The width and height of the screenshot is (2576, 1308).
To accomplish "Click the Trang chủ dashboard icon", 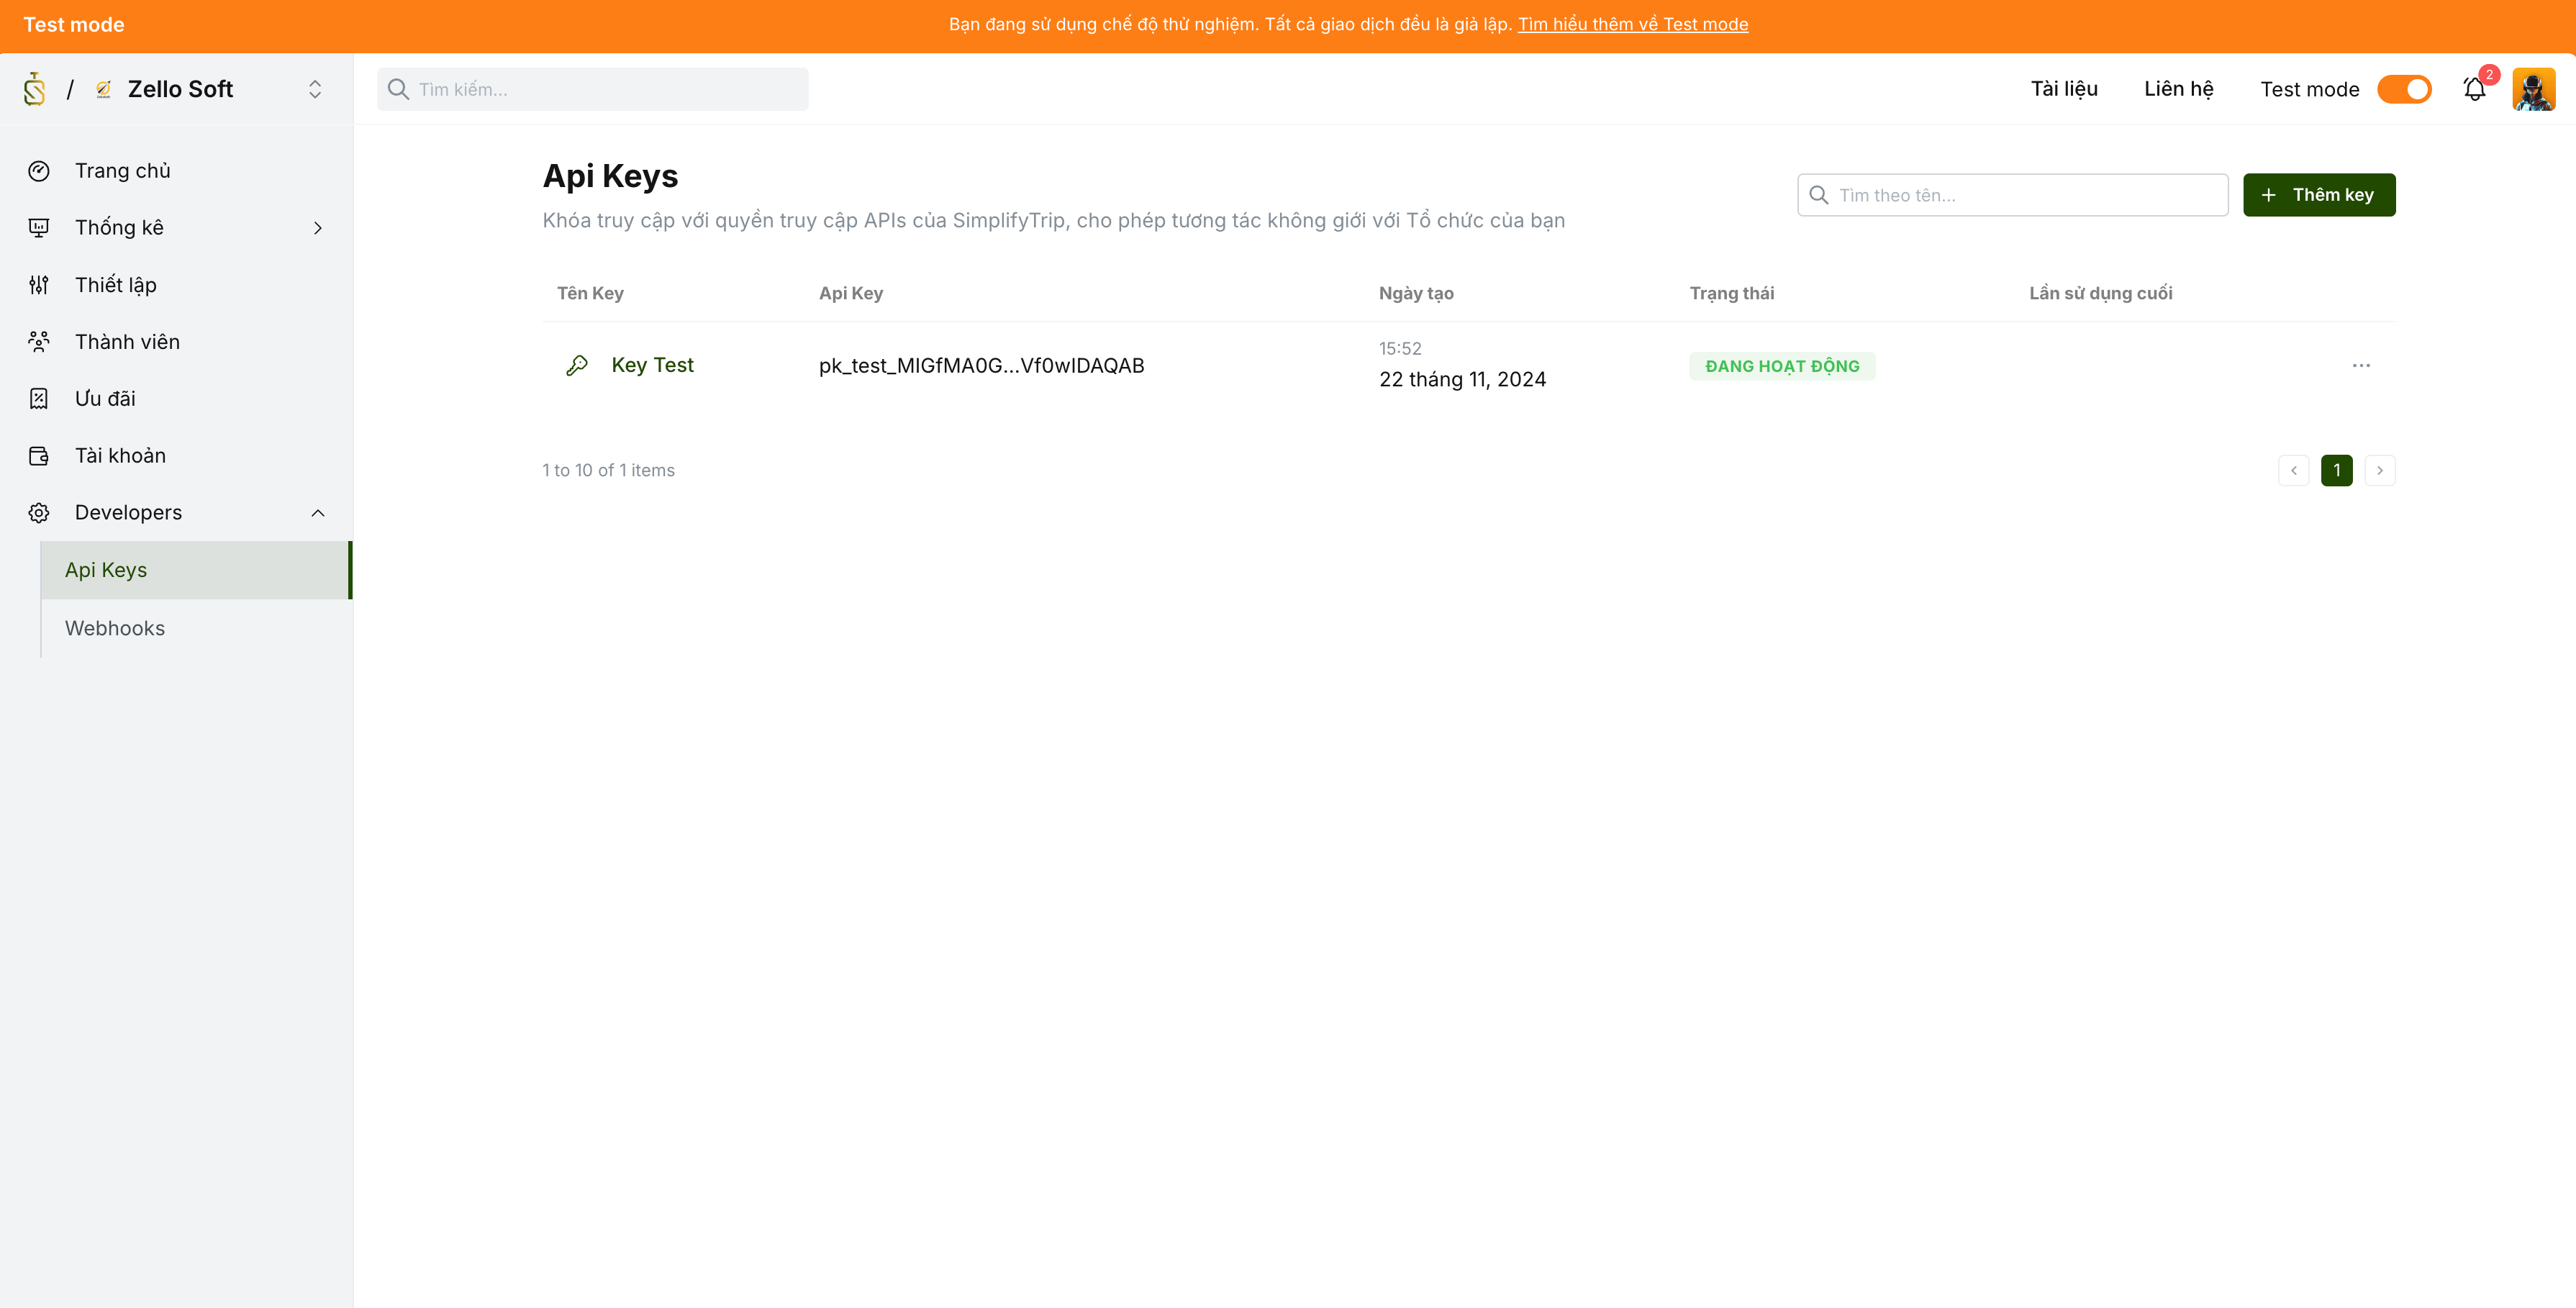I will (x=39, y=171).
